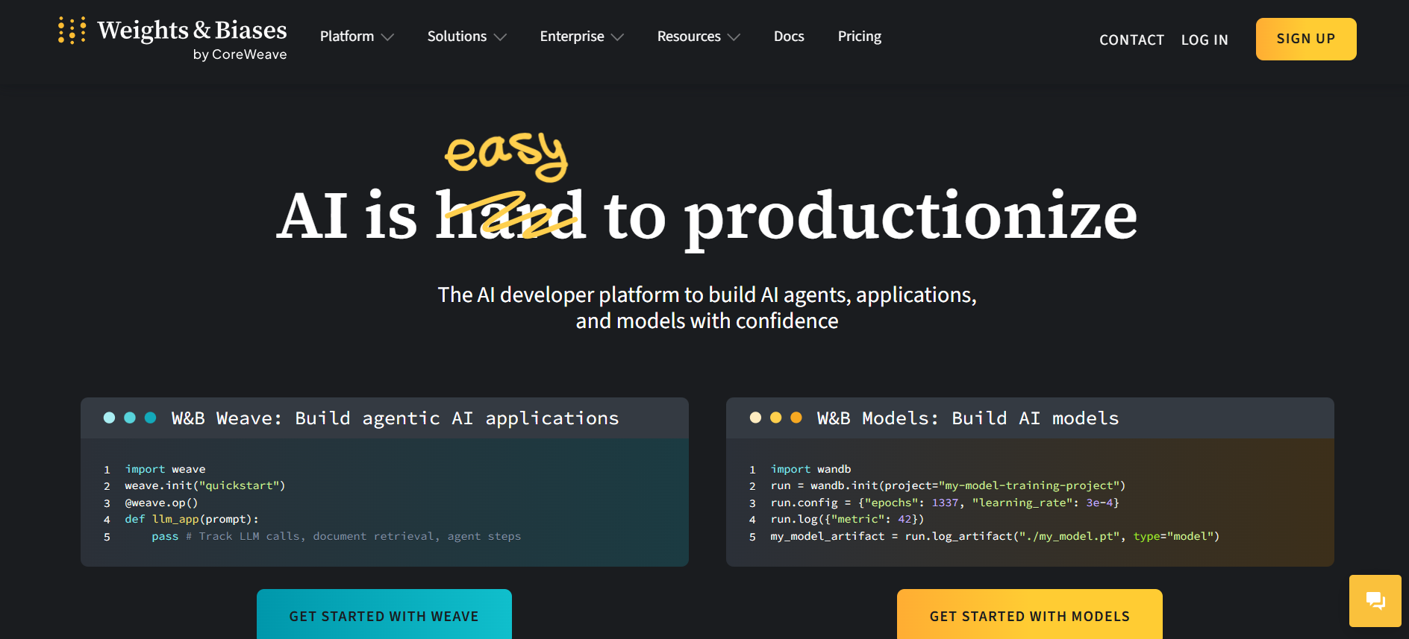Screen dimensions: 1409x639
Task: Click Get Started with Models button
Action: pyautogui.click(x=1029, y=615)
